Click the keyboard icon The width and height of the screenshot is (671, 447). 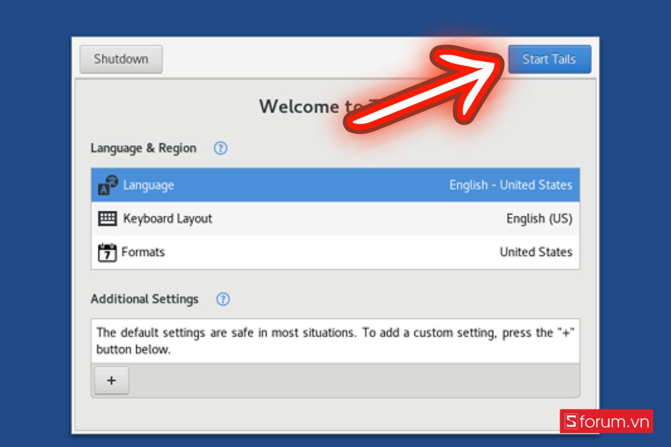coord(107,218)
